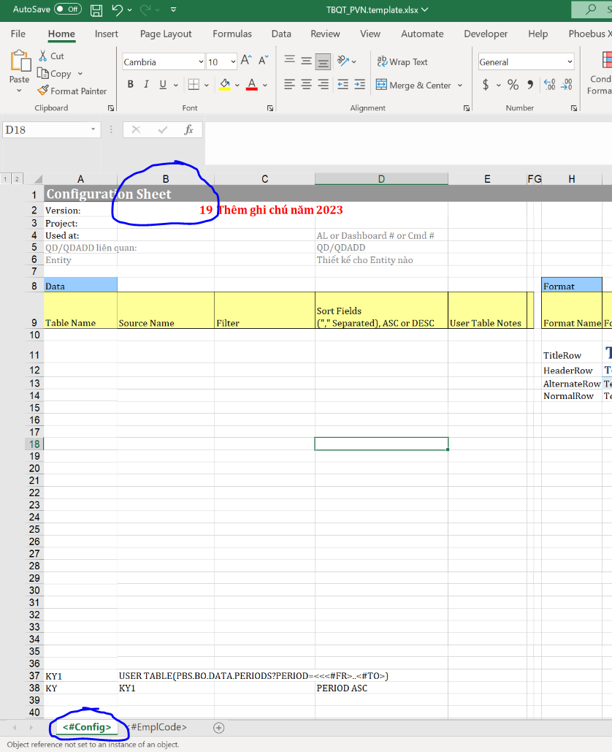
Task: Click the Center horizontal alignment icon
Action: pos(306,85)
